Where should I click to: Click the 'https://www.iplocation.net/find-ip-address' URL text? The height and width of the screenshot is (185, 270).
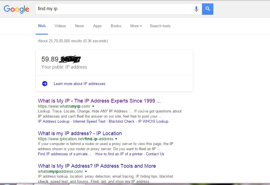76,139
